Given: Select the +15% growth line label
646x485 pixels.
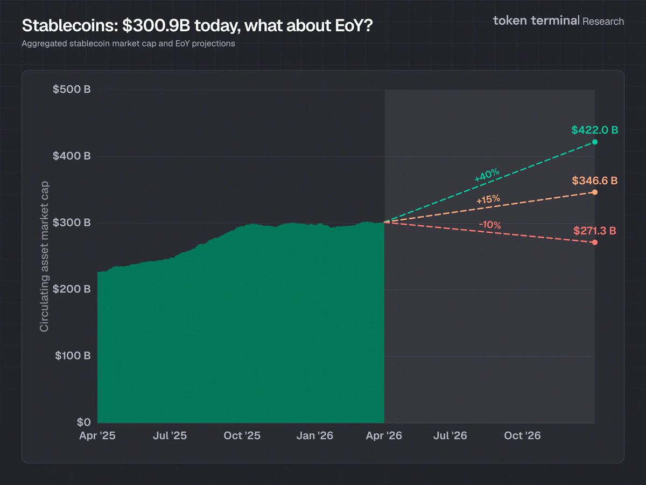Looking at the screenshot, I should [488, 200].
